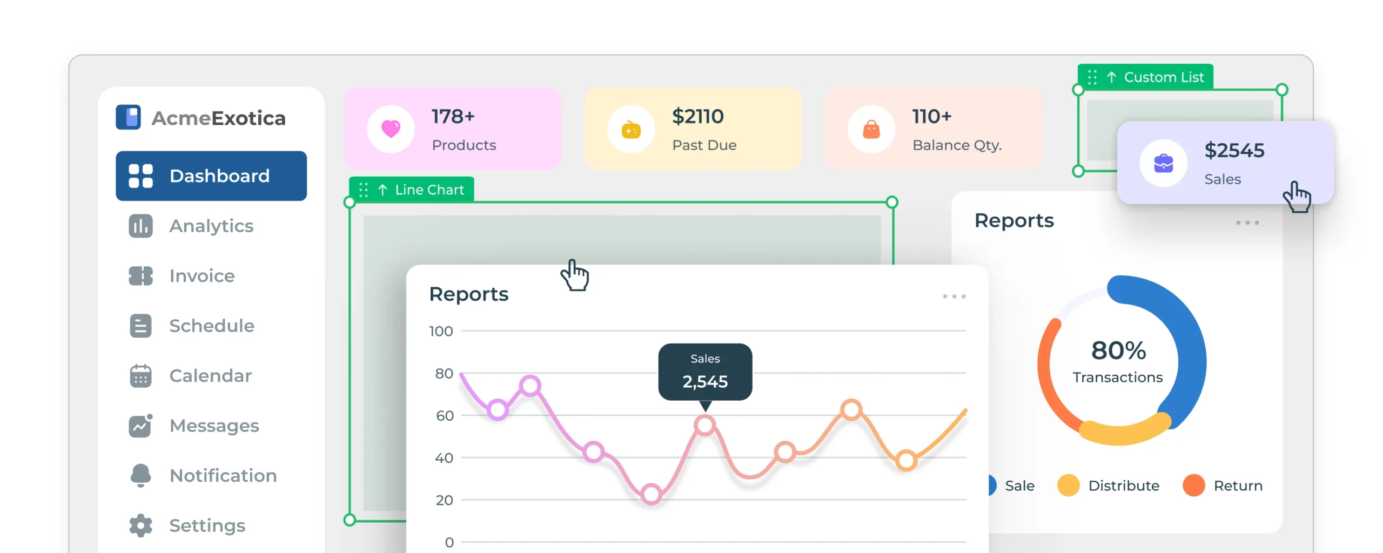Click the AcmeExotica logo icon
Viewport: 1383px width, 553px height.
coord(129,117)
